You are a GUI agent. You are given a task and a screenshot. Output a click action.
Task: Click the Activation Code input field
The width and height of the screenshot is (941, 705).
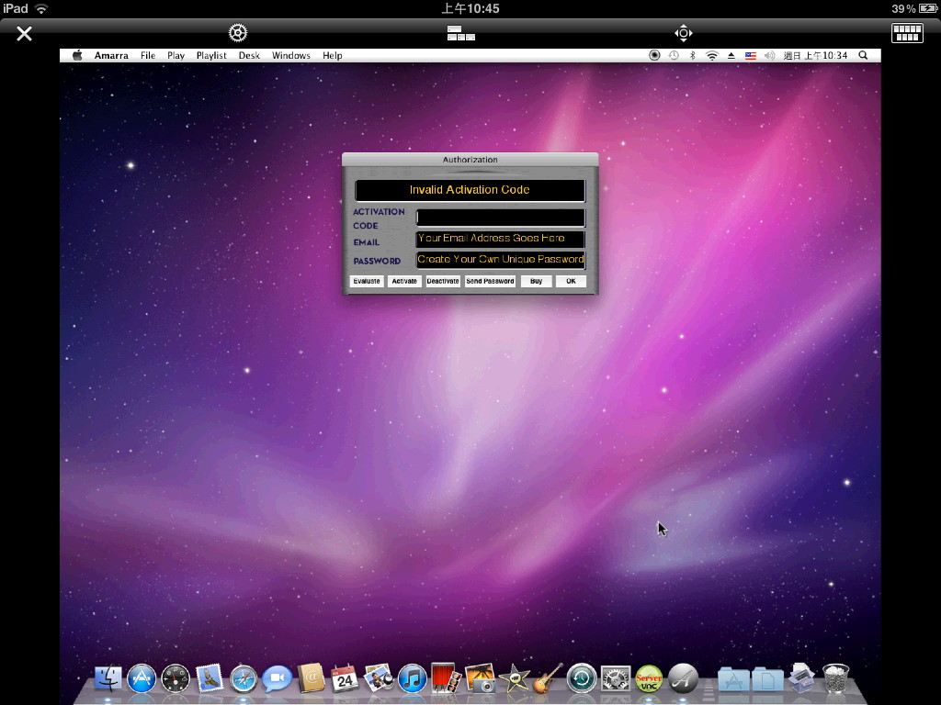point(501,217)
